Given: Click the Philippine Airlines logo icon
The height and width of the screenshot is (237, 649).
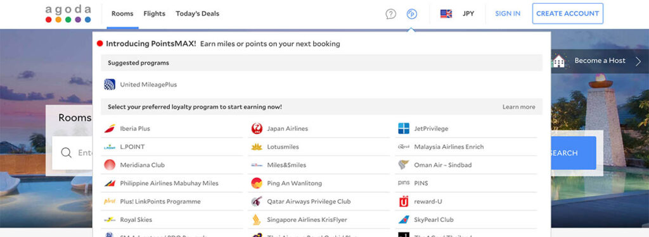Looking at the screenshot, I should pyautogui.click(x=110, y=183).
